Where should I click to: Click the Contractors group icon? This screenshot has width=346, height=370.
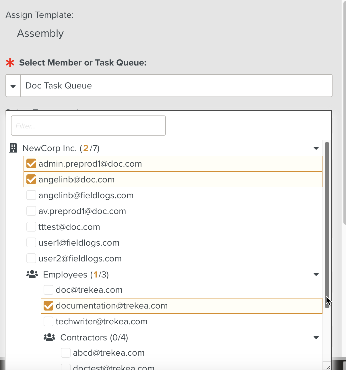(49, 337)
